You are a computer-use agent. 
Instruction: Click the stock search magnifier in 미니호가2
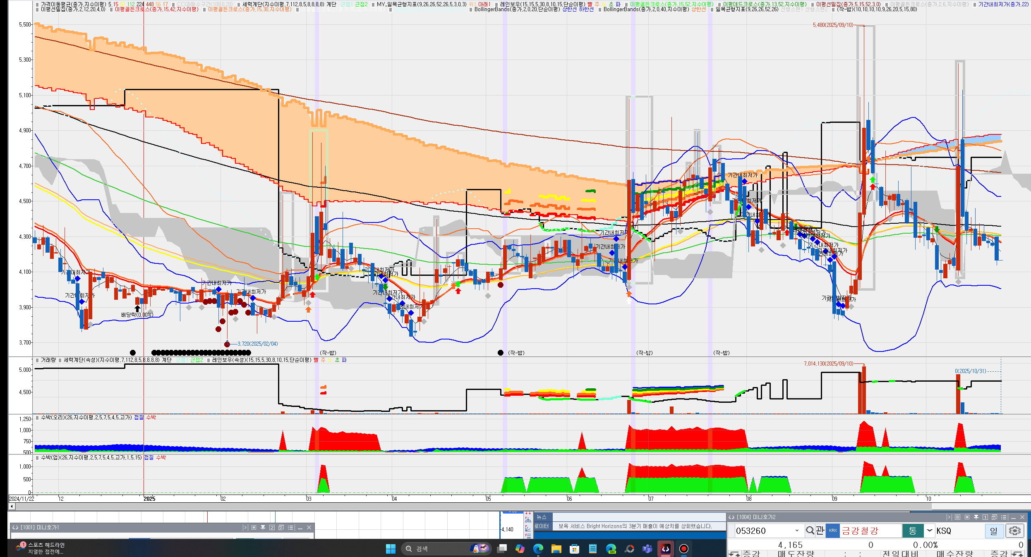pyautogui.click(x=810, y=531)
